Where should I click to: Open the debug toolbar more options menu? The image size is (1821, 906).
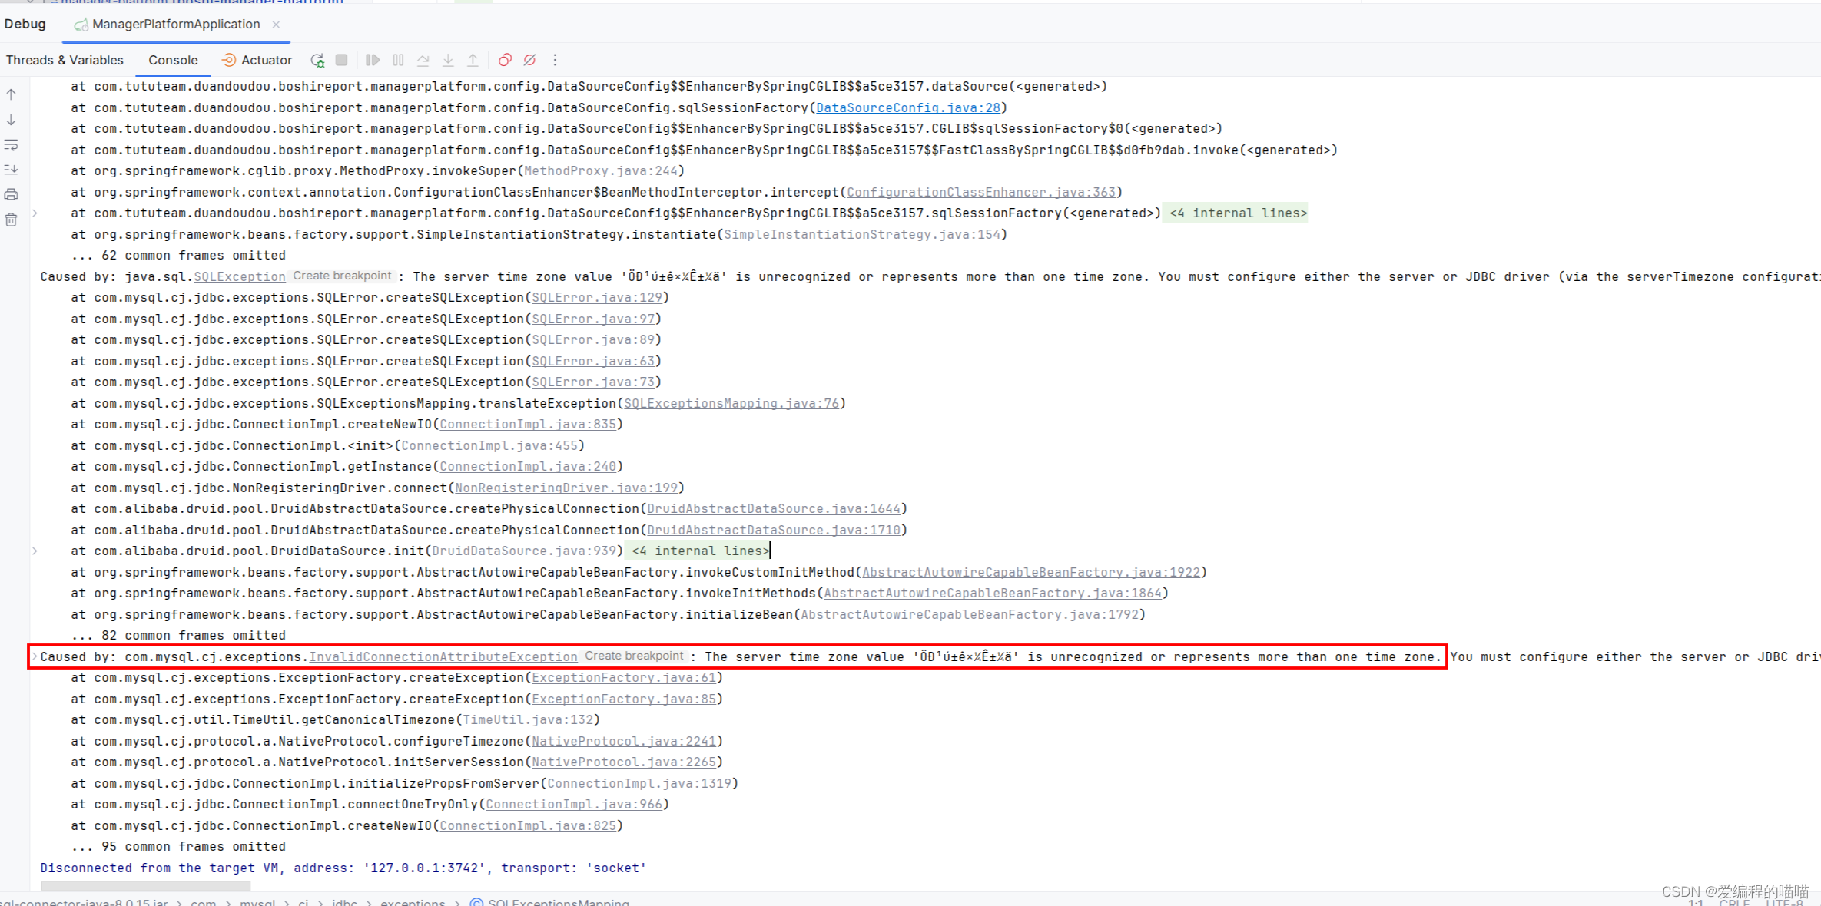(555, 60)
